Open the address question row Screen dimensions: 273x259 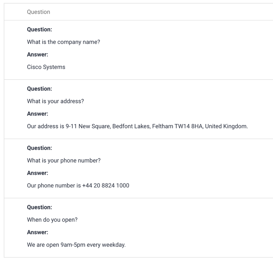pos(139,109)
